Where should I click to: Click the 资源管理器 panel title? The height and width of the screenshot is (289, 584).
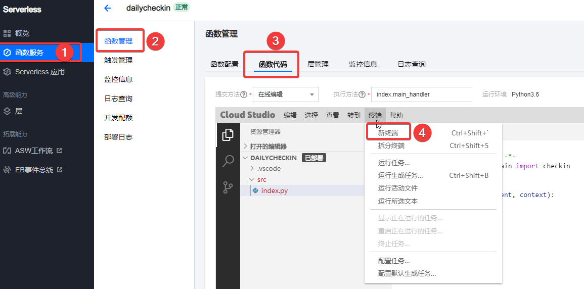tap(265, 132)
